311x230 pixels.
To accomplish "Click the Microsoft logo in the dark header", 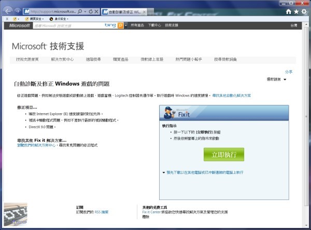I will [x=19, y=25].
